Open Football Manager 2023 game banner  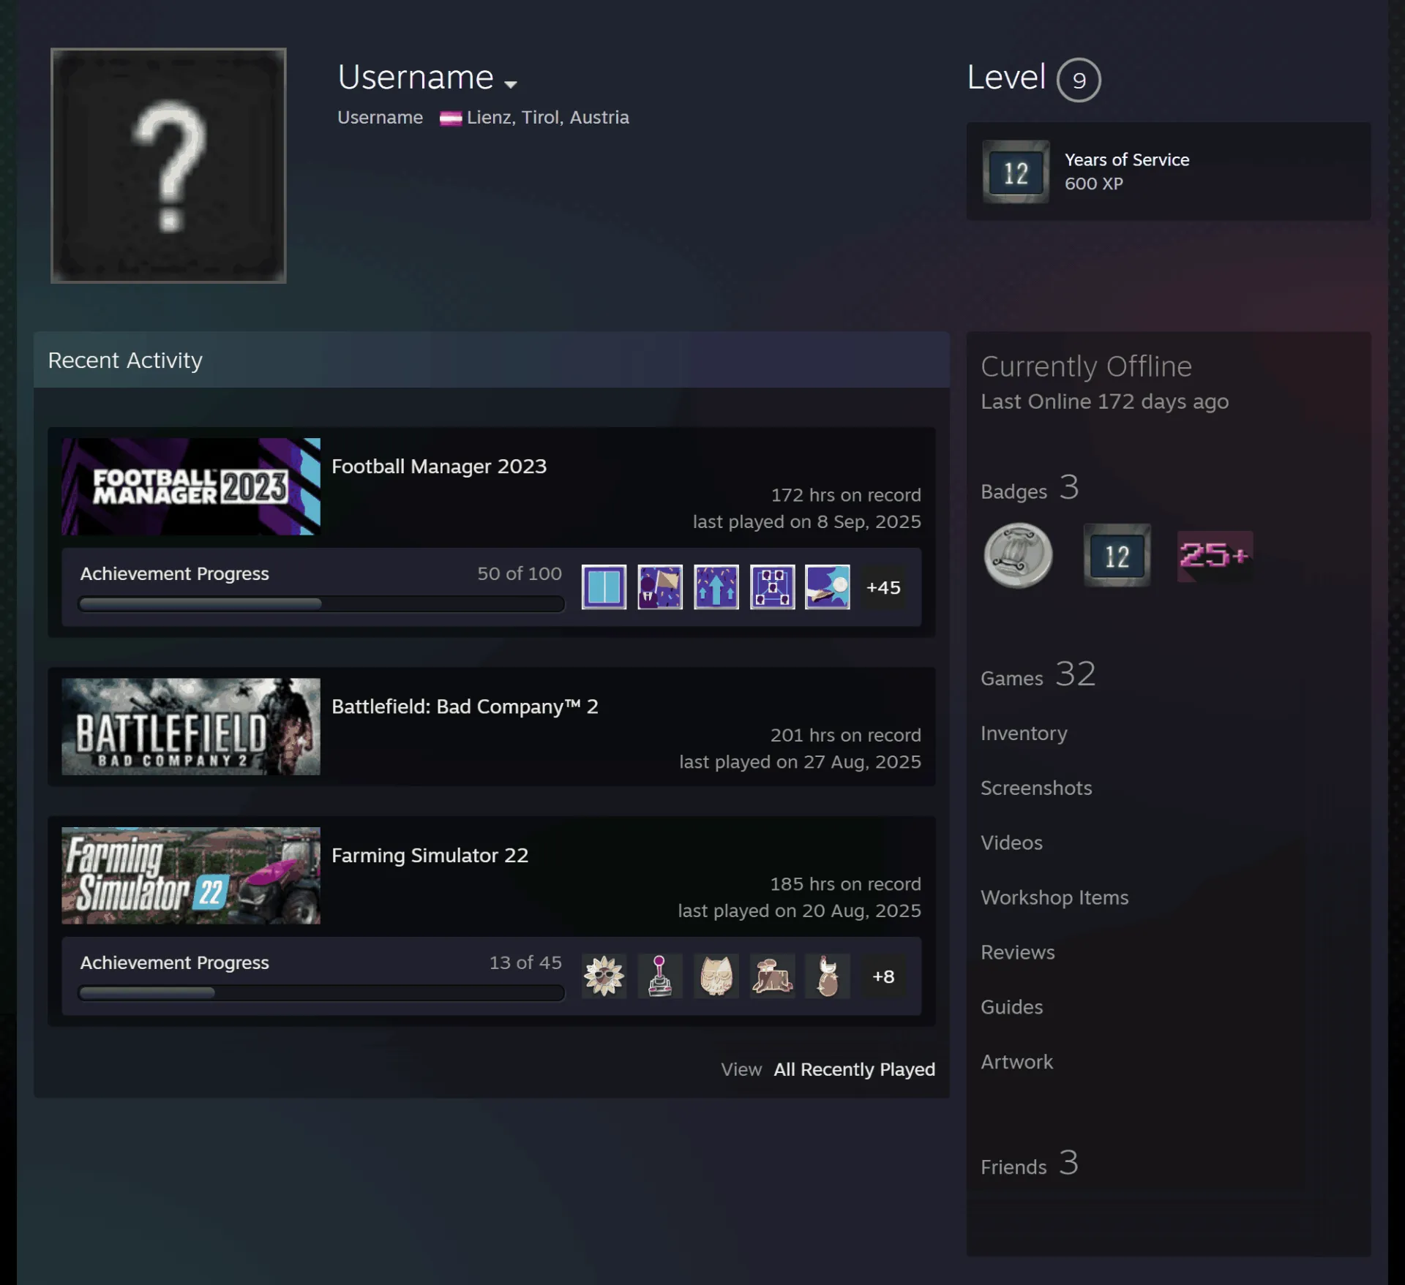pos(191,486)
